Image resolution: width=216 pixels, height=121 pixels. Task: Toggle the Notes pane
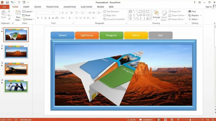131,120
